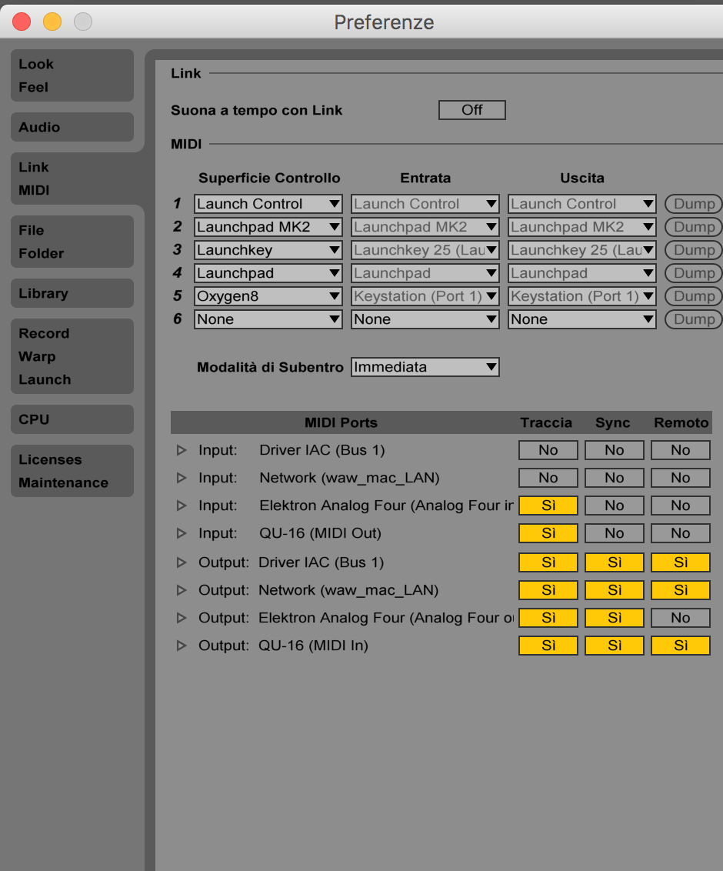Expand the Network (waw_mac_LAN) output triangle

tap(182, 590)
